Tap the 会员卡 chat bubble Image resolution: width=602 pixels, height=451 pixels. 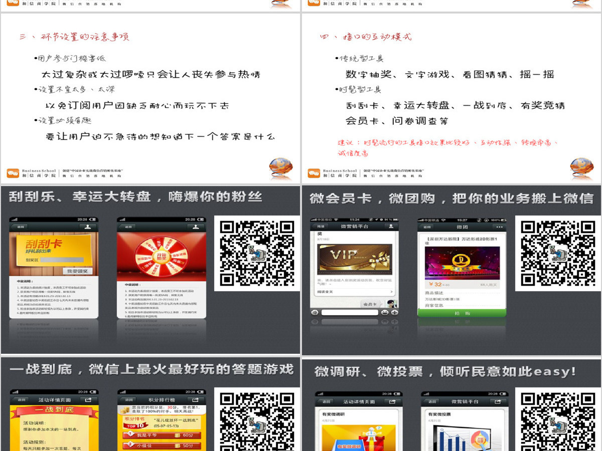click(x=370, y=304)
